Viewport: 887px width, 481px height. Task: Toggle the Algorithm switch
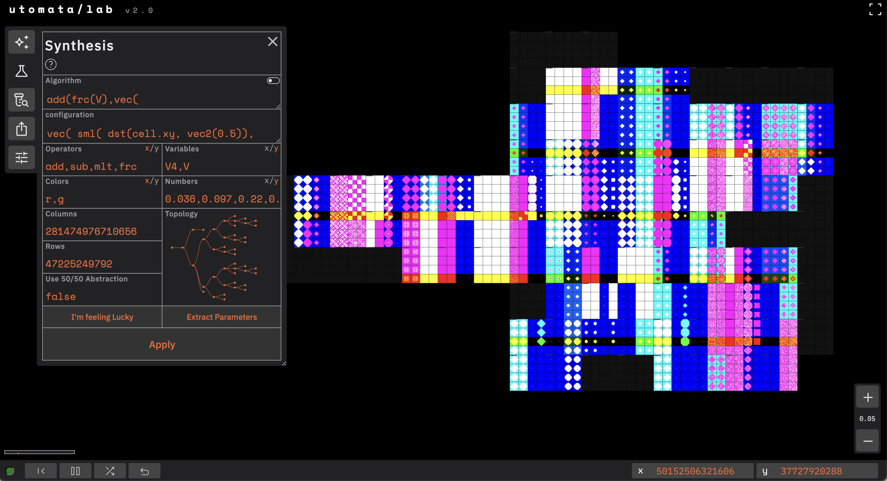pyautogui.click(x=273, y=81)
